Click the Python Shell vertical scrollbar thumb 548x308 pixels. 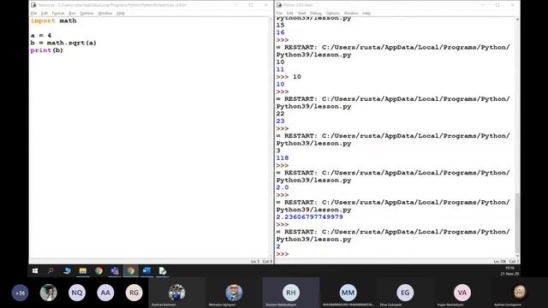click(x=517, y=222)
